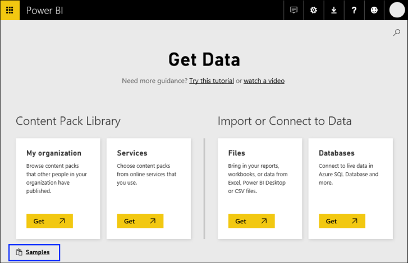Click the smiley feedback icon
This screenshot has height=263, width=408.
tap(374, 10)
